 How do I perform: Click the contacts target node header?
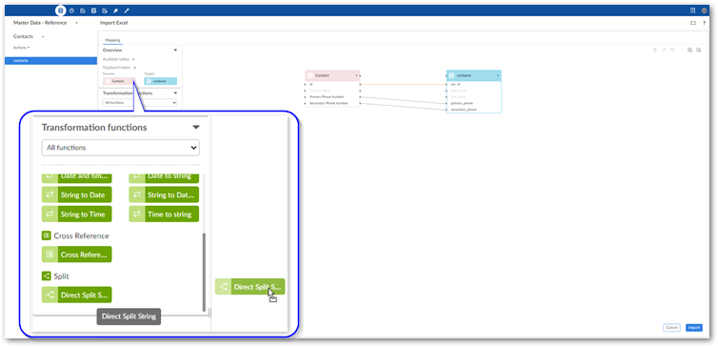473,75
